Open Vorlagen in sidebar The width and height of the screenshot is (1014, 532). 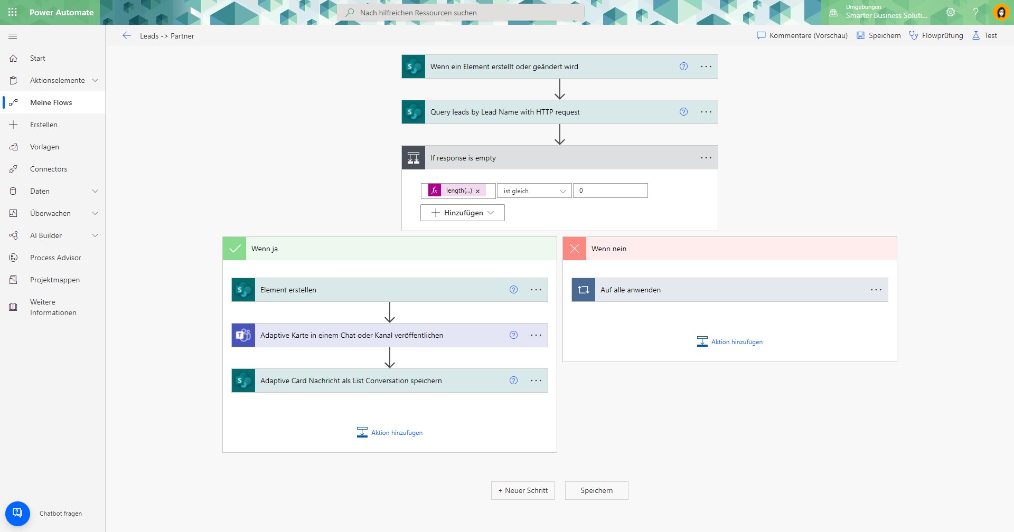[44, 146]
